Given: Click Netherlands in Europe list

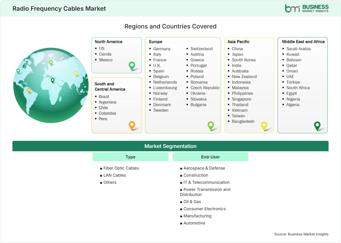Looking at the screenshot, I should click(x=165, y=82).
